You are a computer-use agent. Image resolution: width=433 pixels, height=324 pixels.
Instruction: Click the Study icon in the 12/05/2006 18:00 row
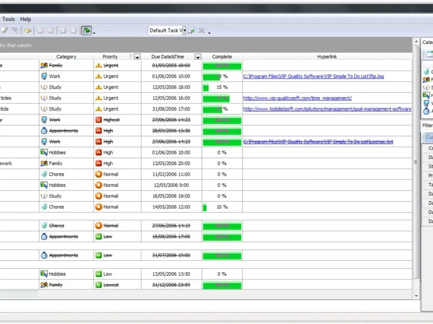44,87
